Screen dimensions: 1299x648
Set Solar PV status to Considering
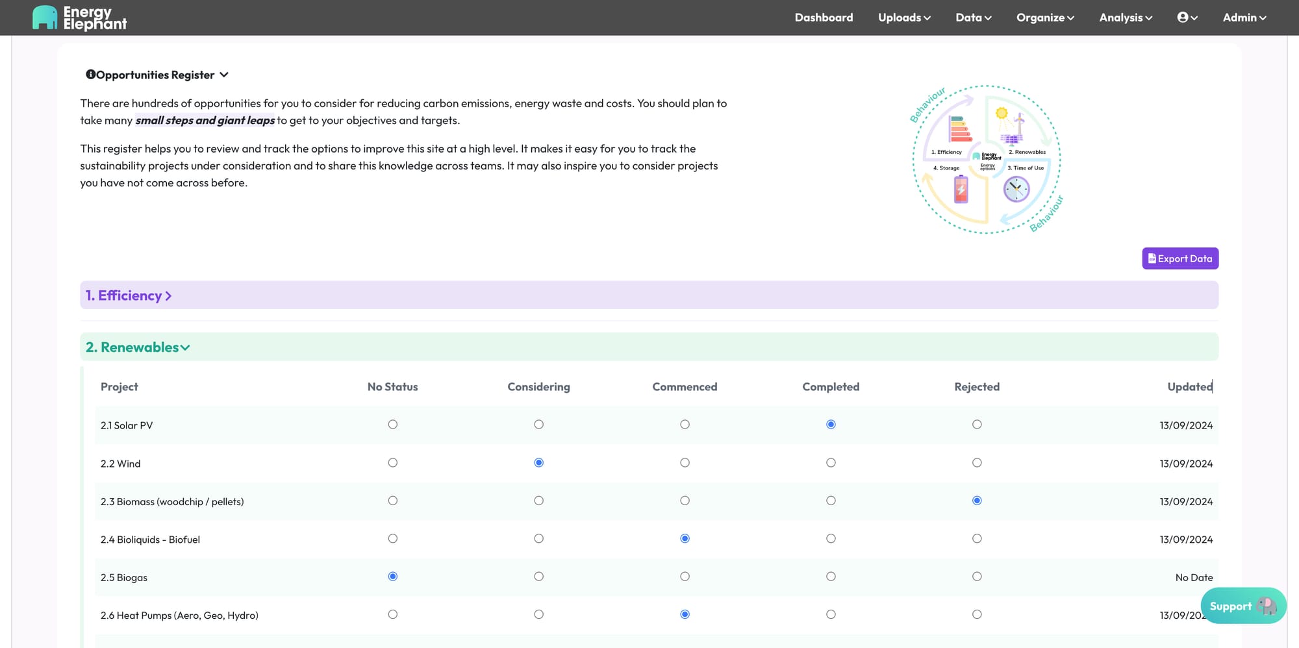point(538,425)
